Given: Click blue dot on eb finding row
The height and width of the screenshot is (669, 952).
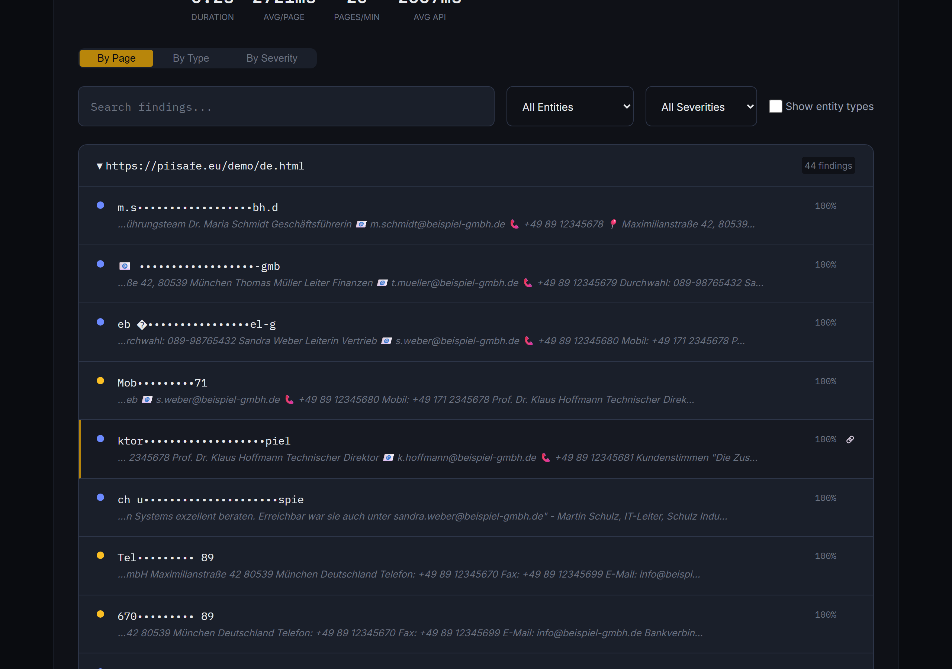Looking at the screenshot, I should point(100,322).
